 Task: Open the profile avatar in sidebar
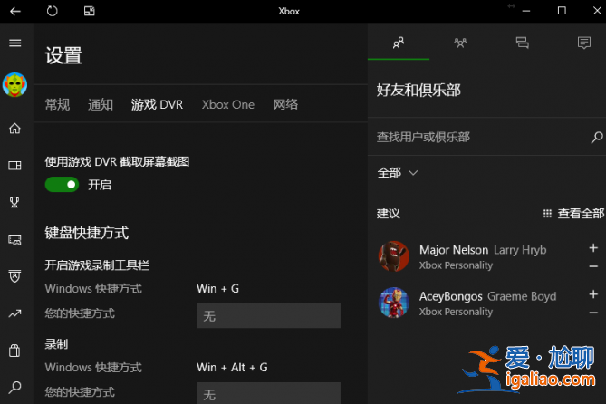point(15,84)
